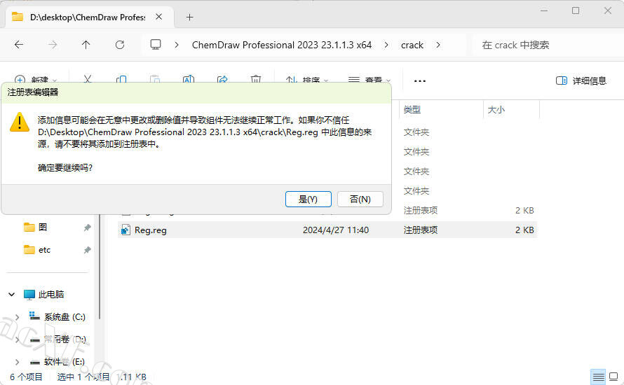Collapse the 此电脑 tree node
624x385 pixels.
11,295
